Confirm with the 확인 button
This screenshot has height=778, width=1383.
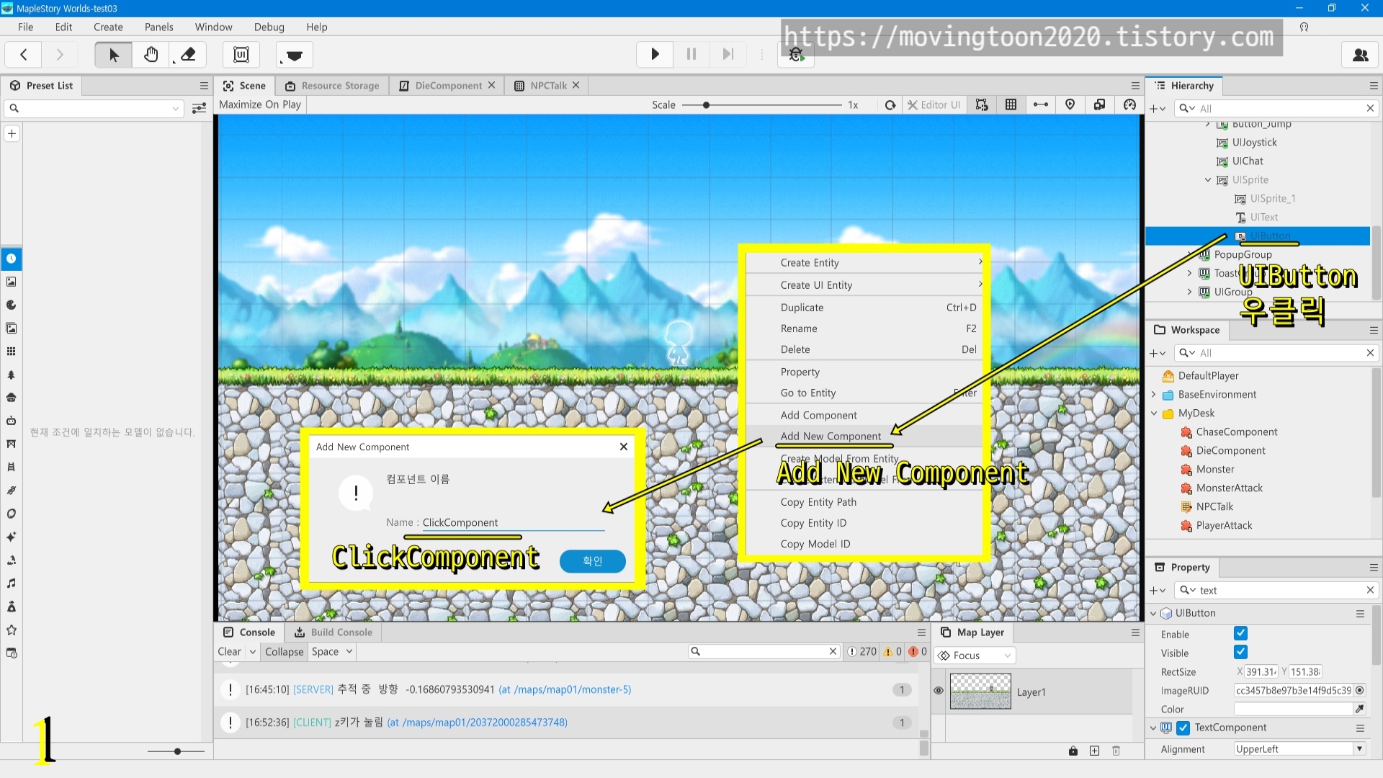click(592, 561)
